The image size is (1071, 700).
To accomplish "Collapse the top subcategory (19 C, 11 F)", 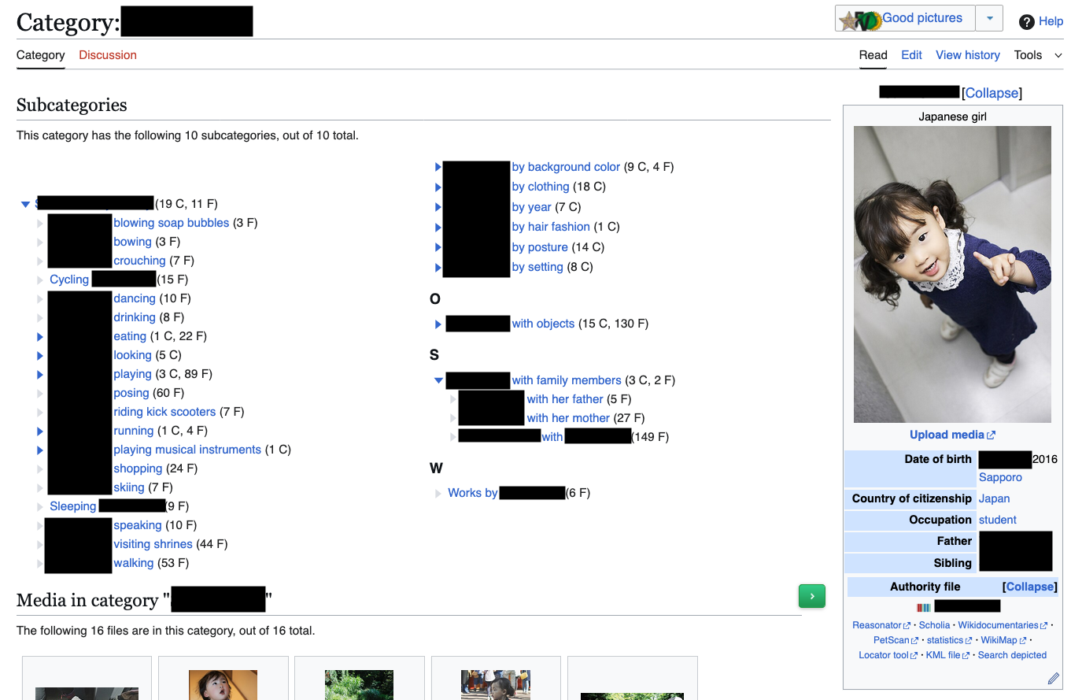I will coord(26,205).
